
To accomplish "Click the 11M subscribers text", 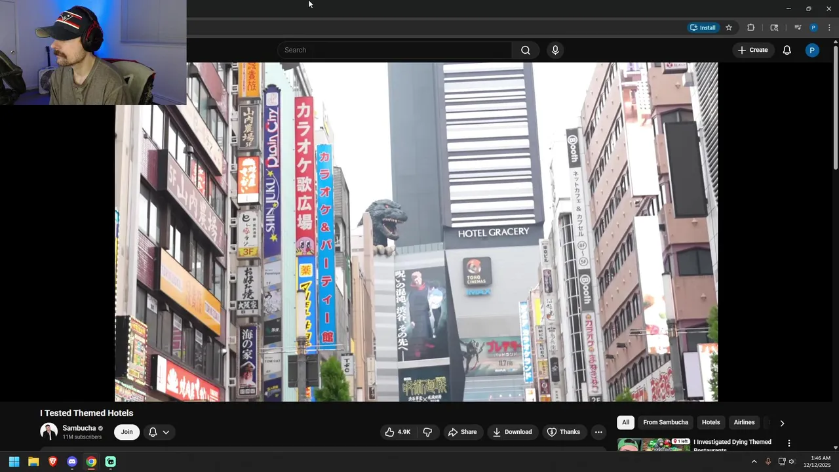I will point(82,437).
